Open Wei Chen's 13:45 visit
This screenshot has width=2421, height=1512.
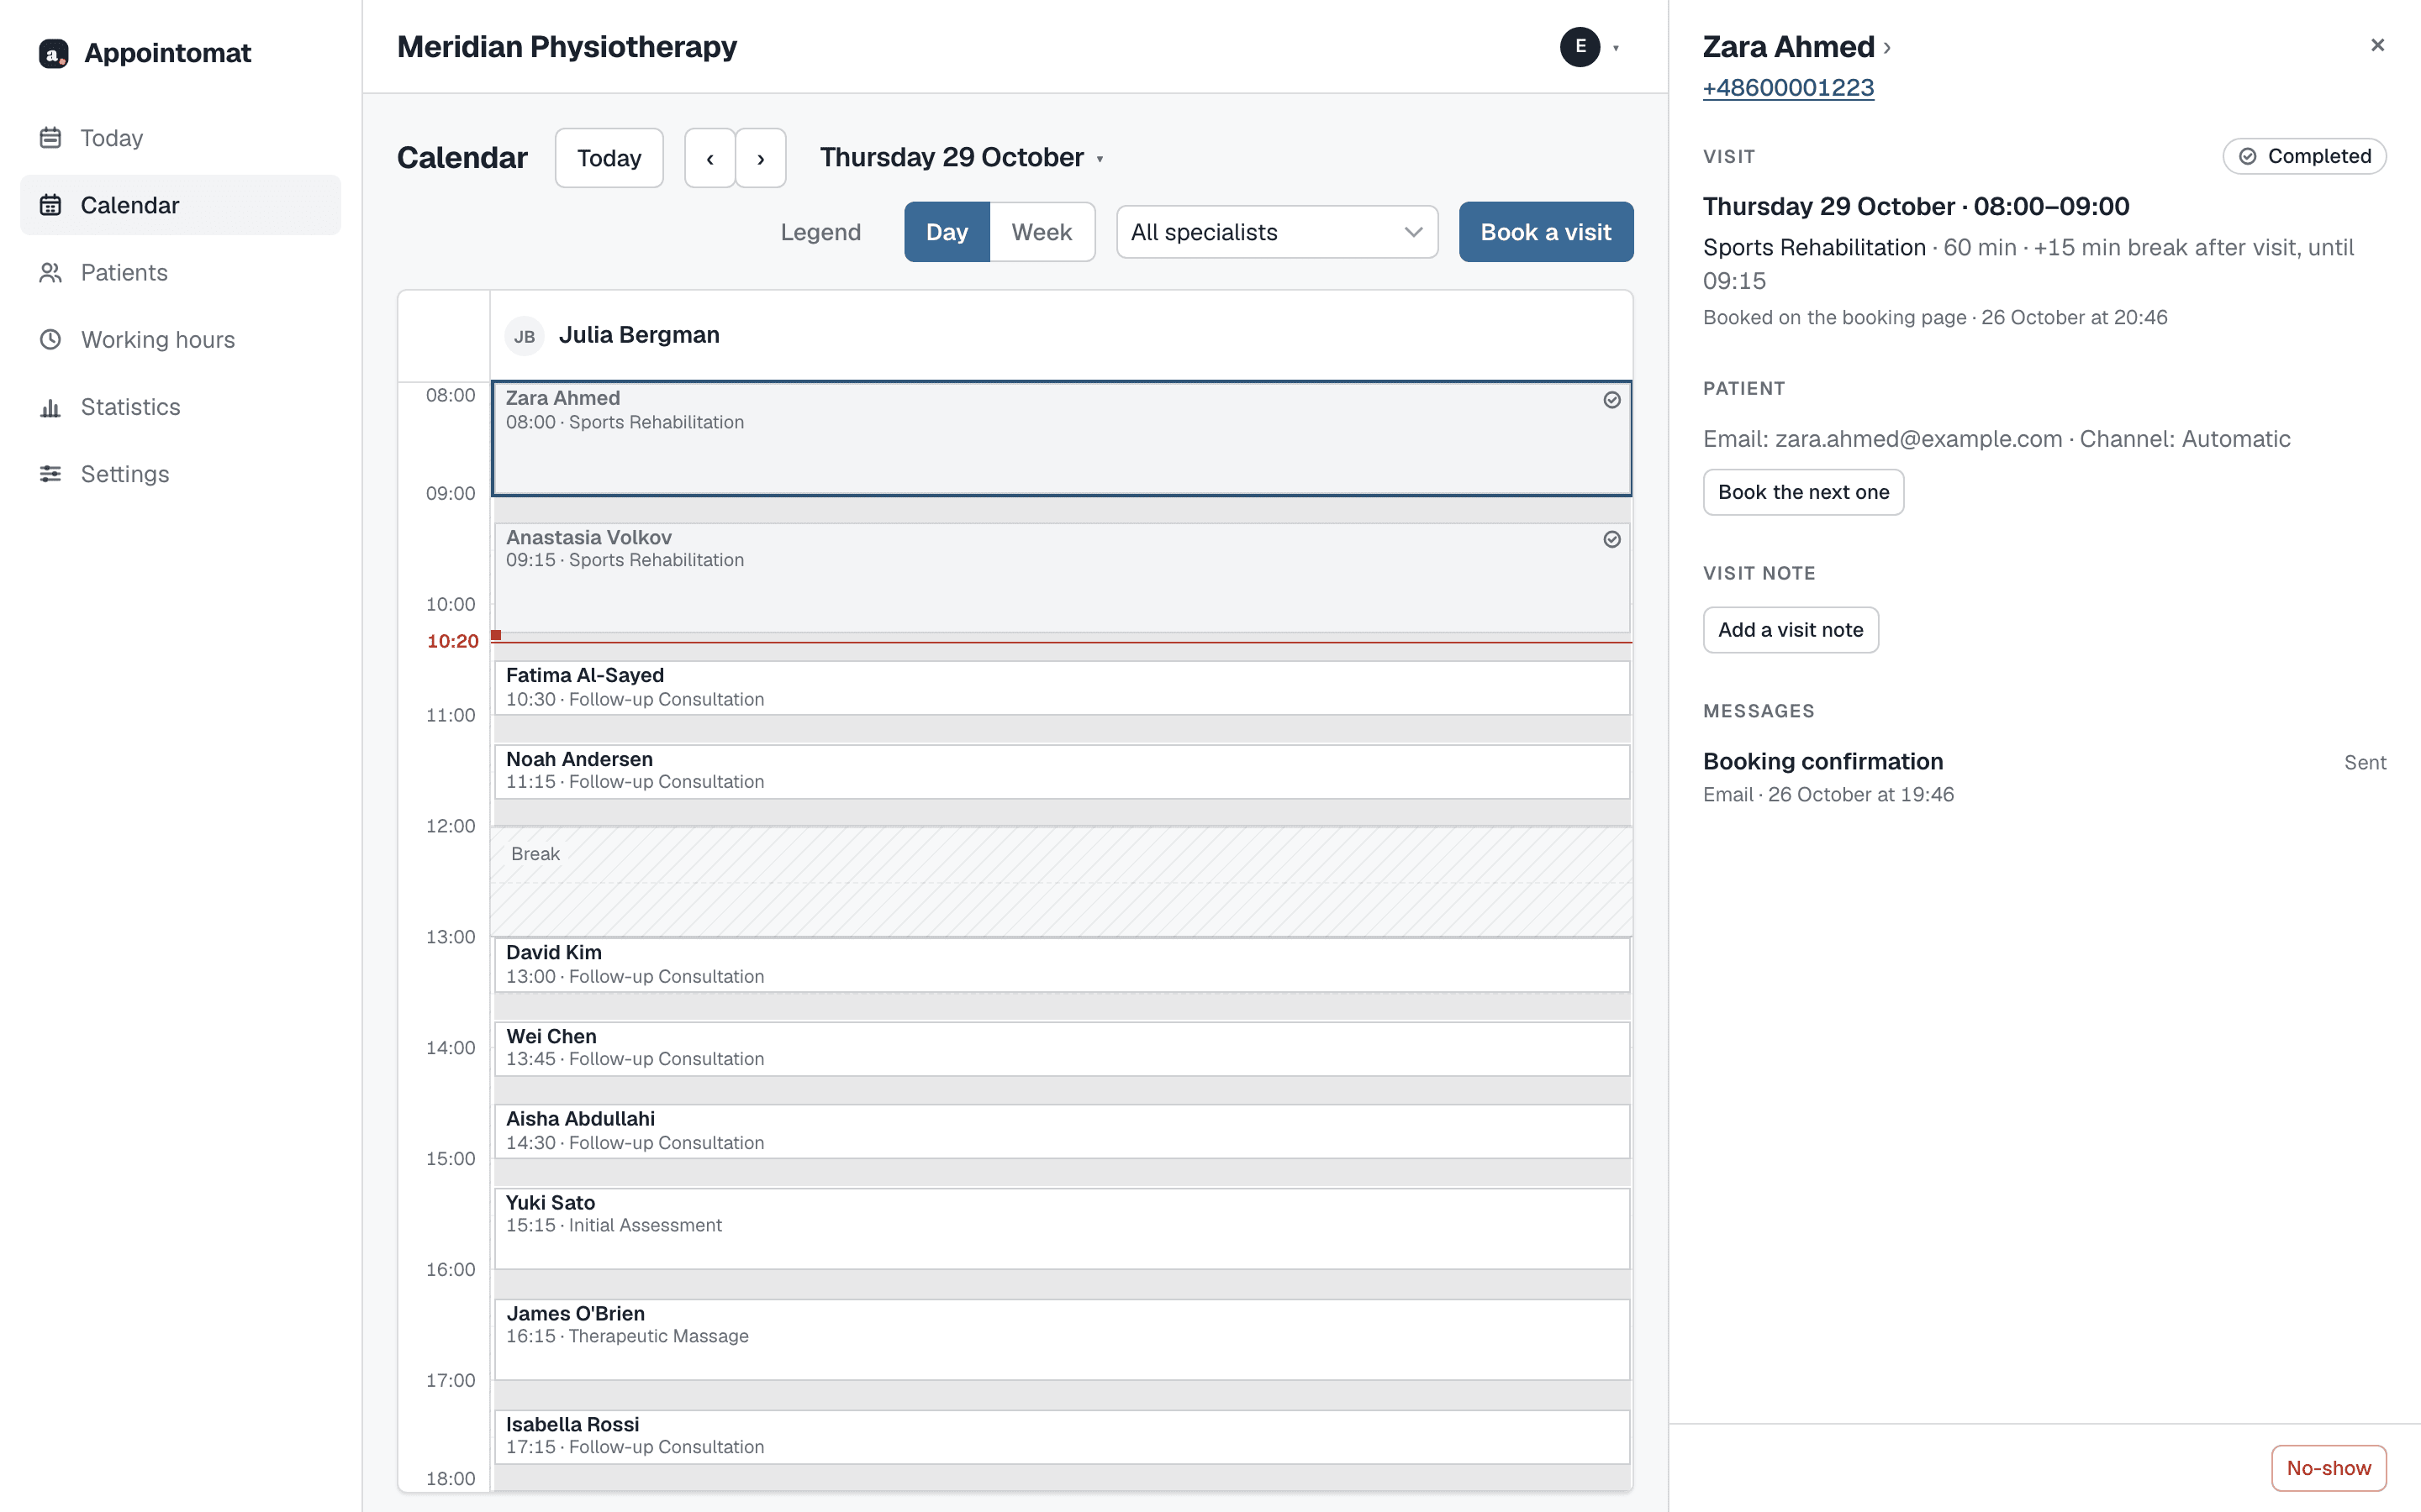click(1062, 1048)
